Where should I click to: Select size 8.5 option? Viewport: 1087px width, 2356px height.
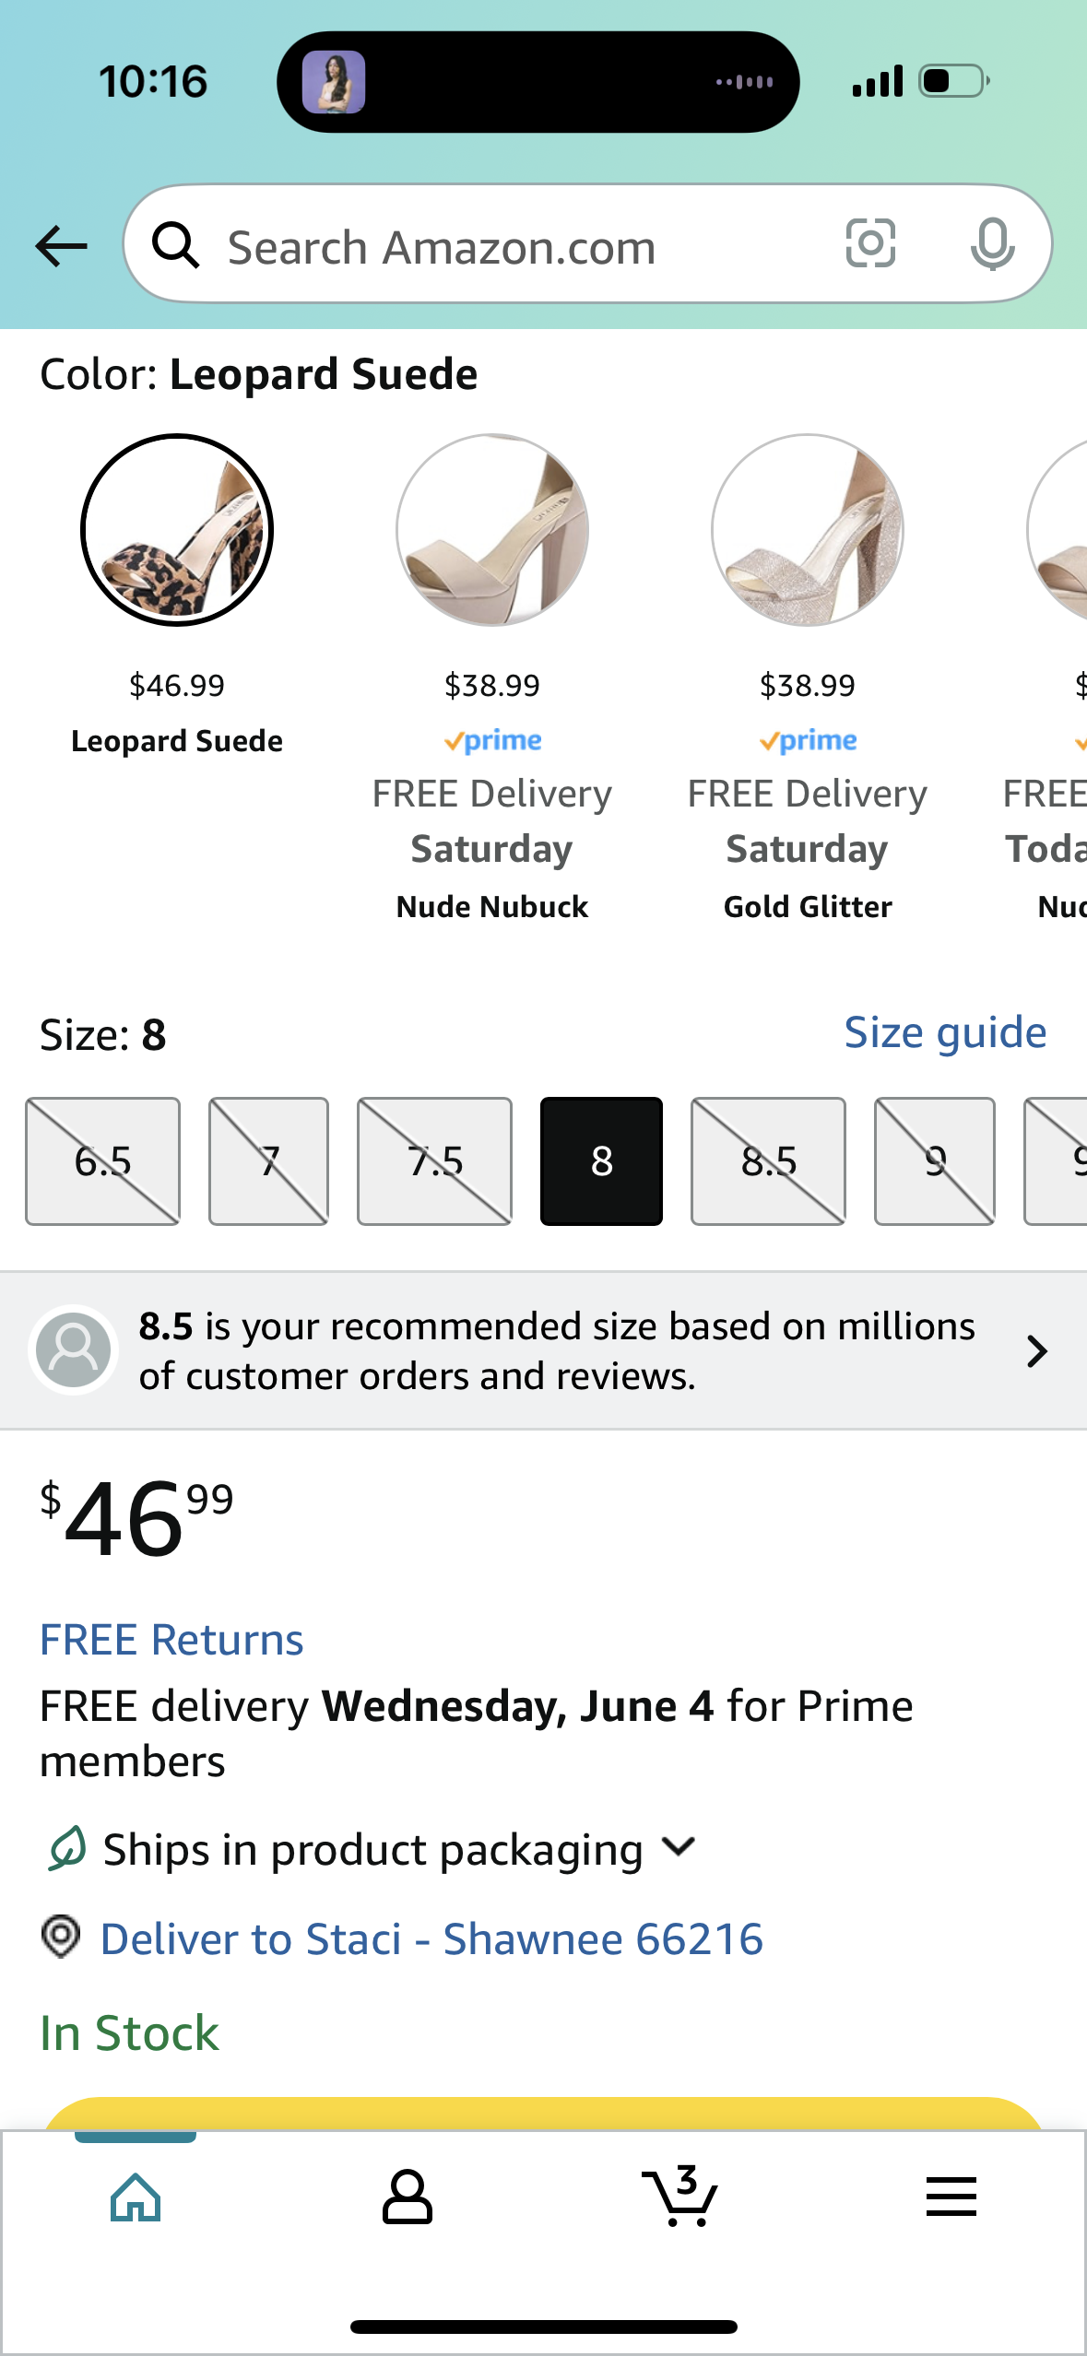click(x=768, y=1161)
